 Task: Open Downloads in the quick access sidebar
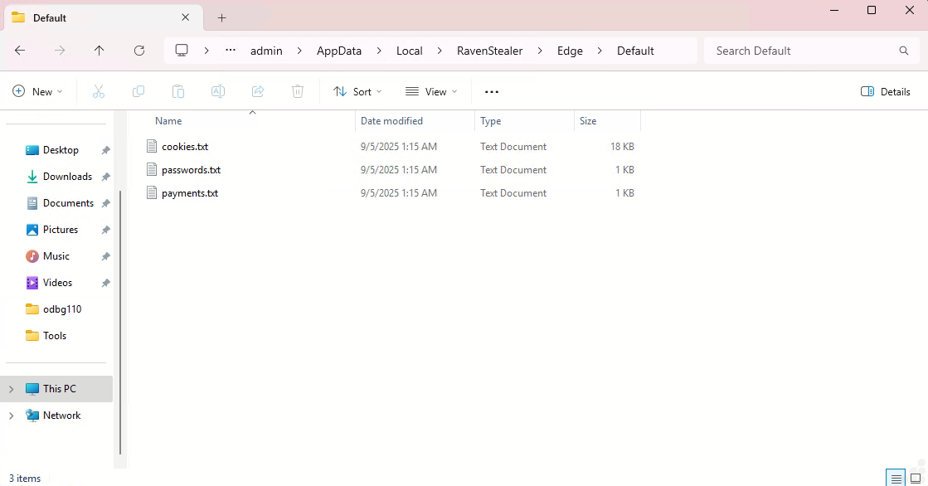pos(67,177)
